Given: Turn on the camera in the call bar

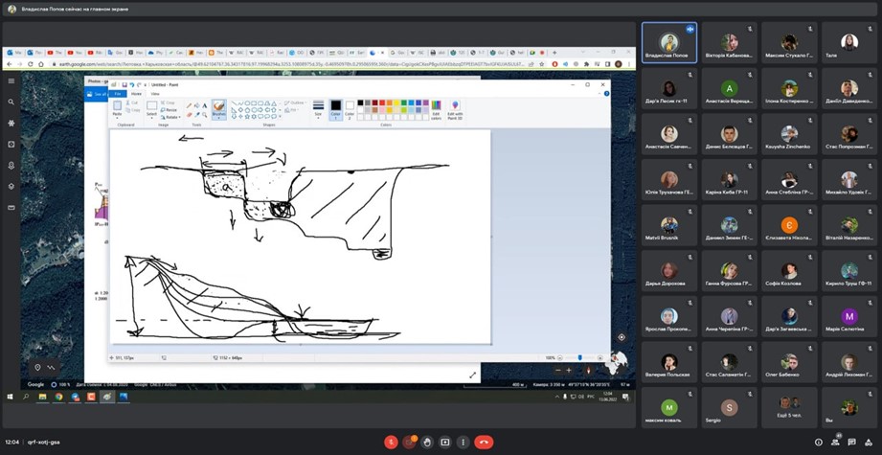Looking at the screenshot, I should pyautogui.click(x=409, y=442).
